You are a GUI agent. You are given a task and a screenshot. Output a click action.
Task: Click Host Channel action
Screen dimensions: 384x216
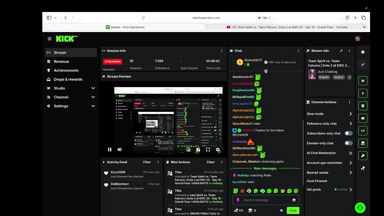pyautogui.click(x=317, y=181)
